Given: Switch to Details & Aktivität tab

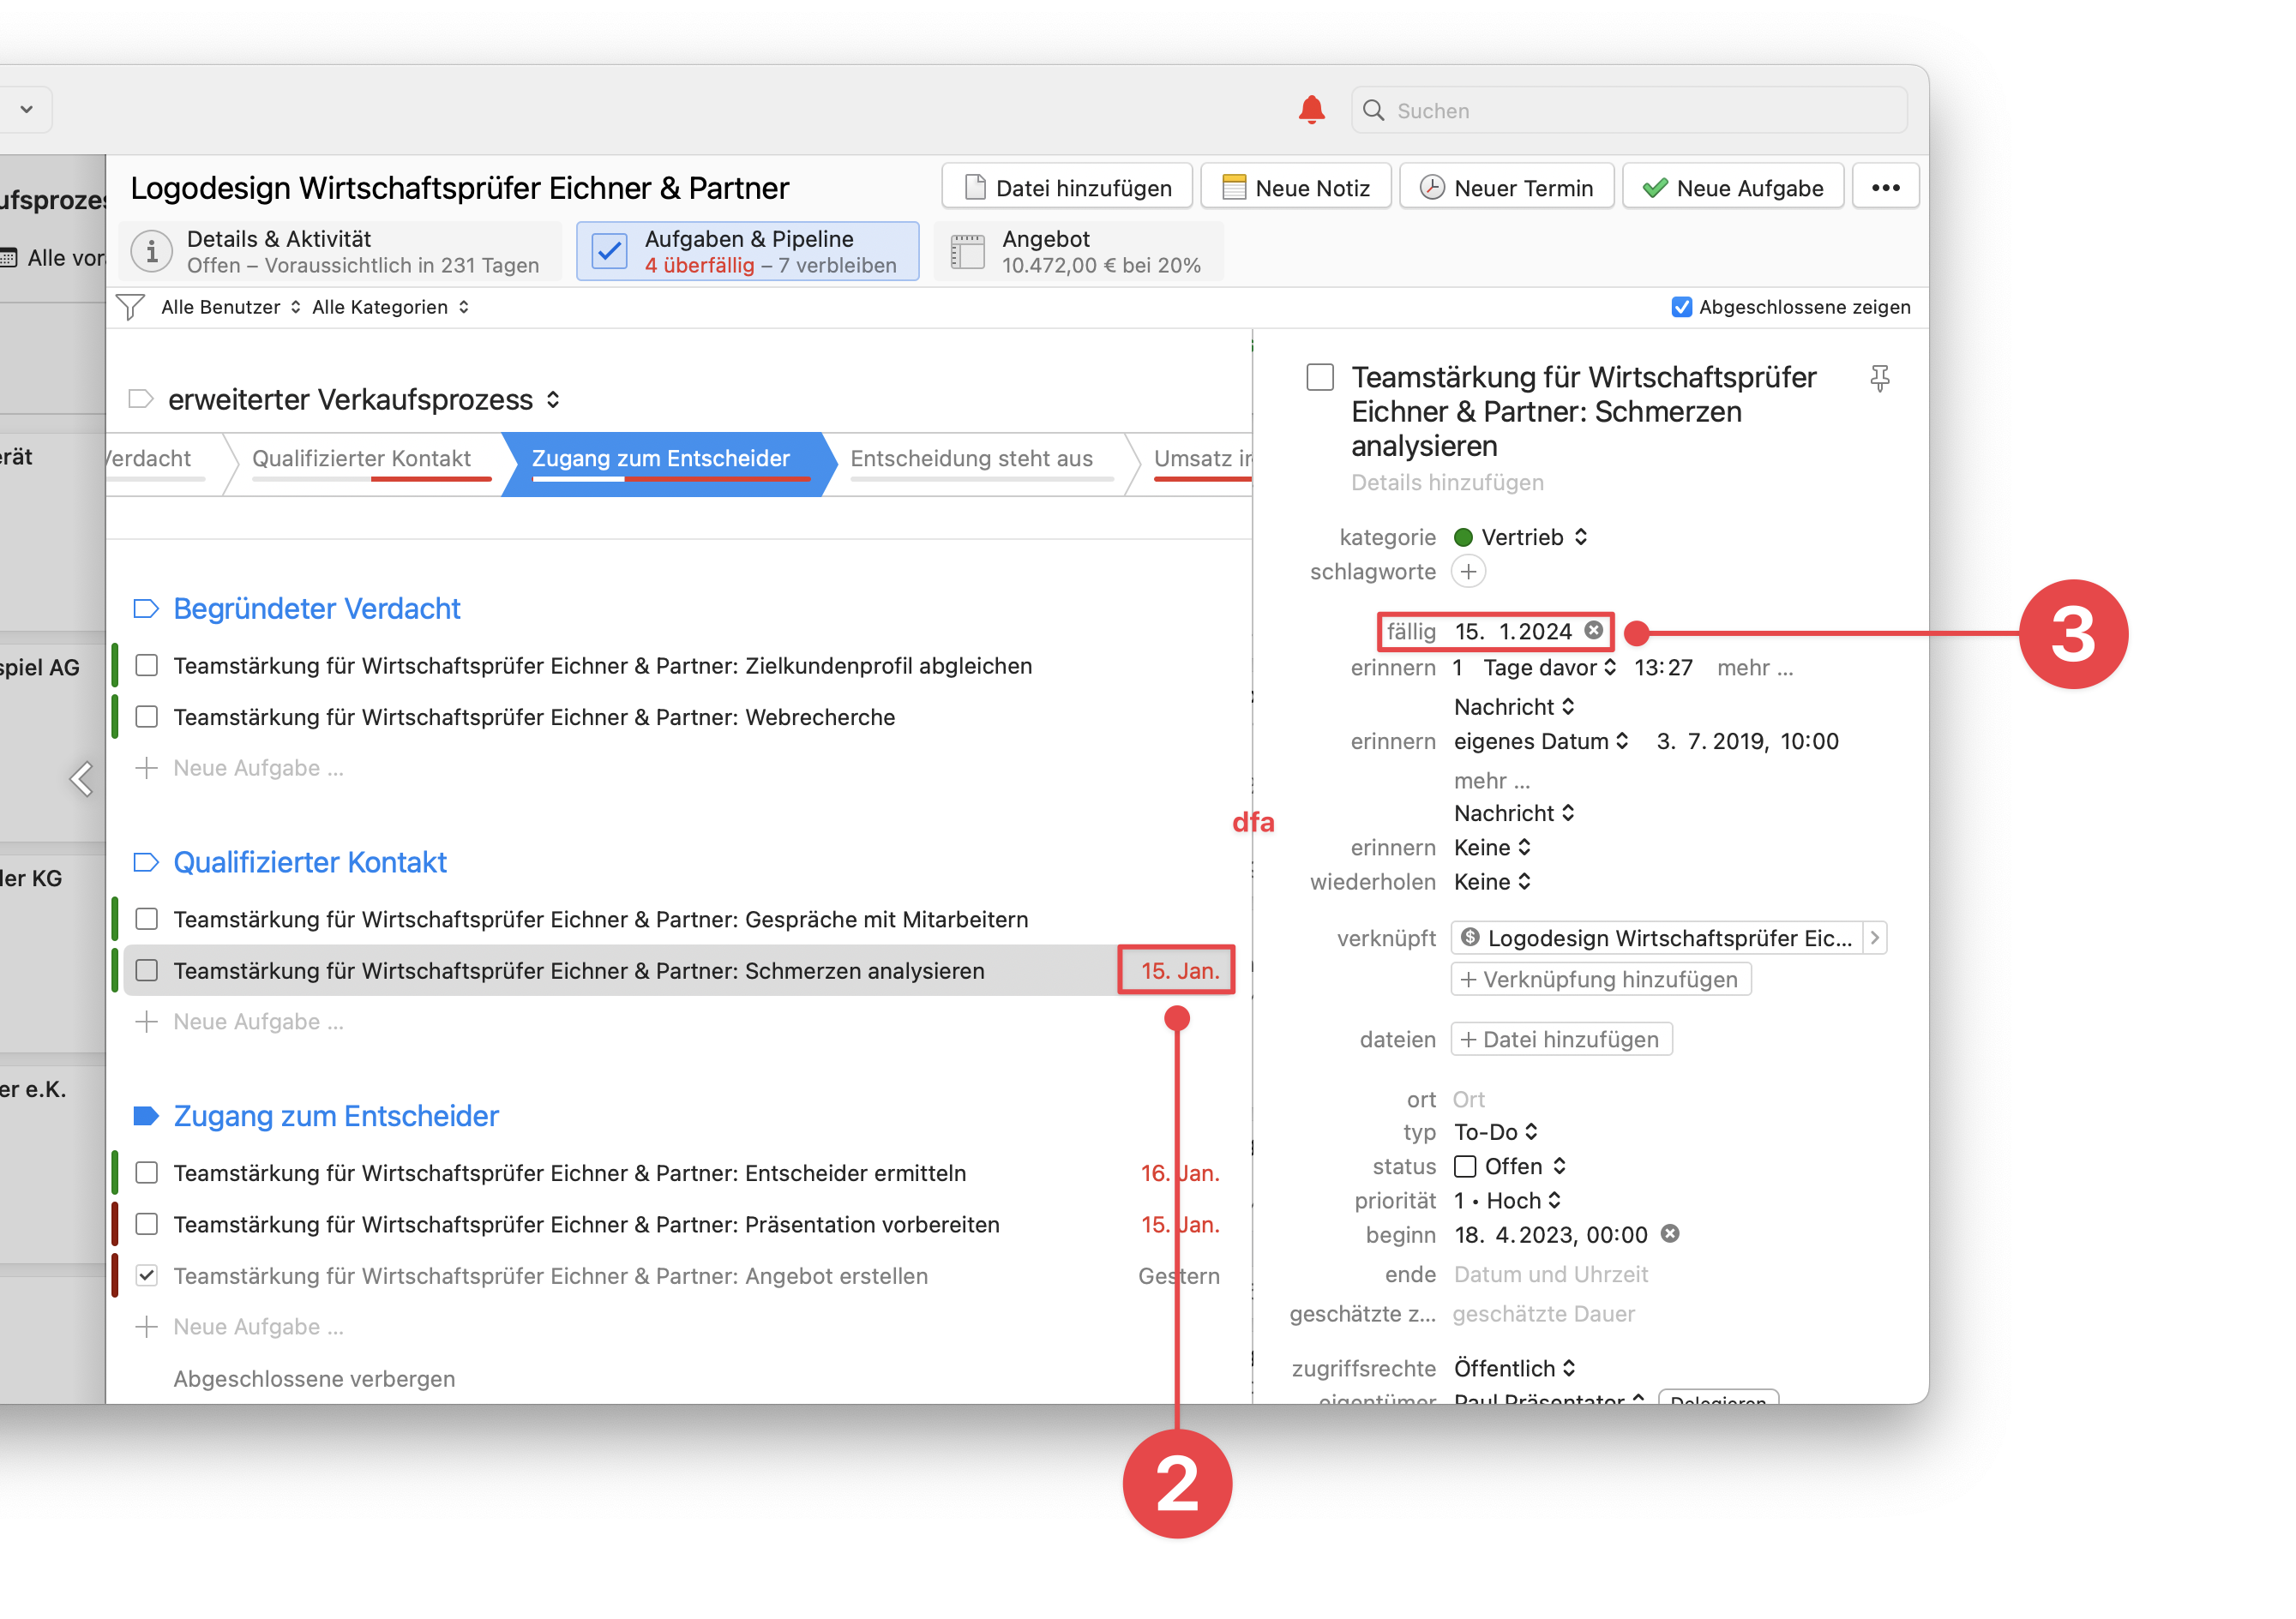Looking at the screenshot, I should tap(340, 252).
